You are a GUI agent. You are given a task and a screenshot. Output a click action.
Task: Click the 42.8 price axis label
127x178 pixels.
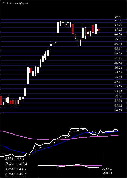click(x=117, y=17)
